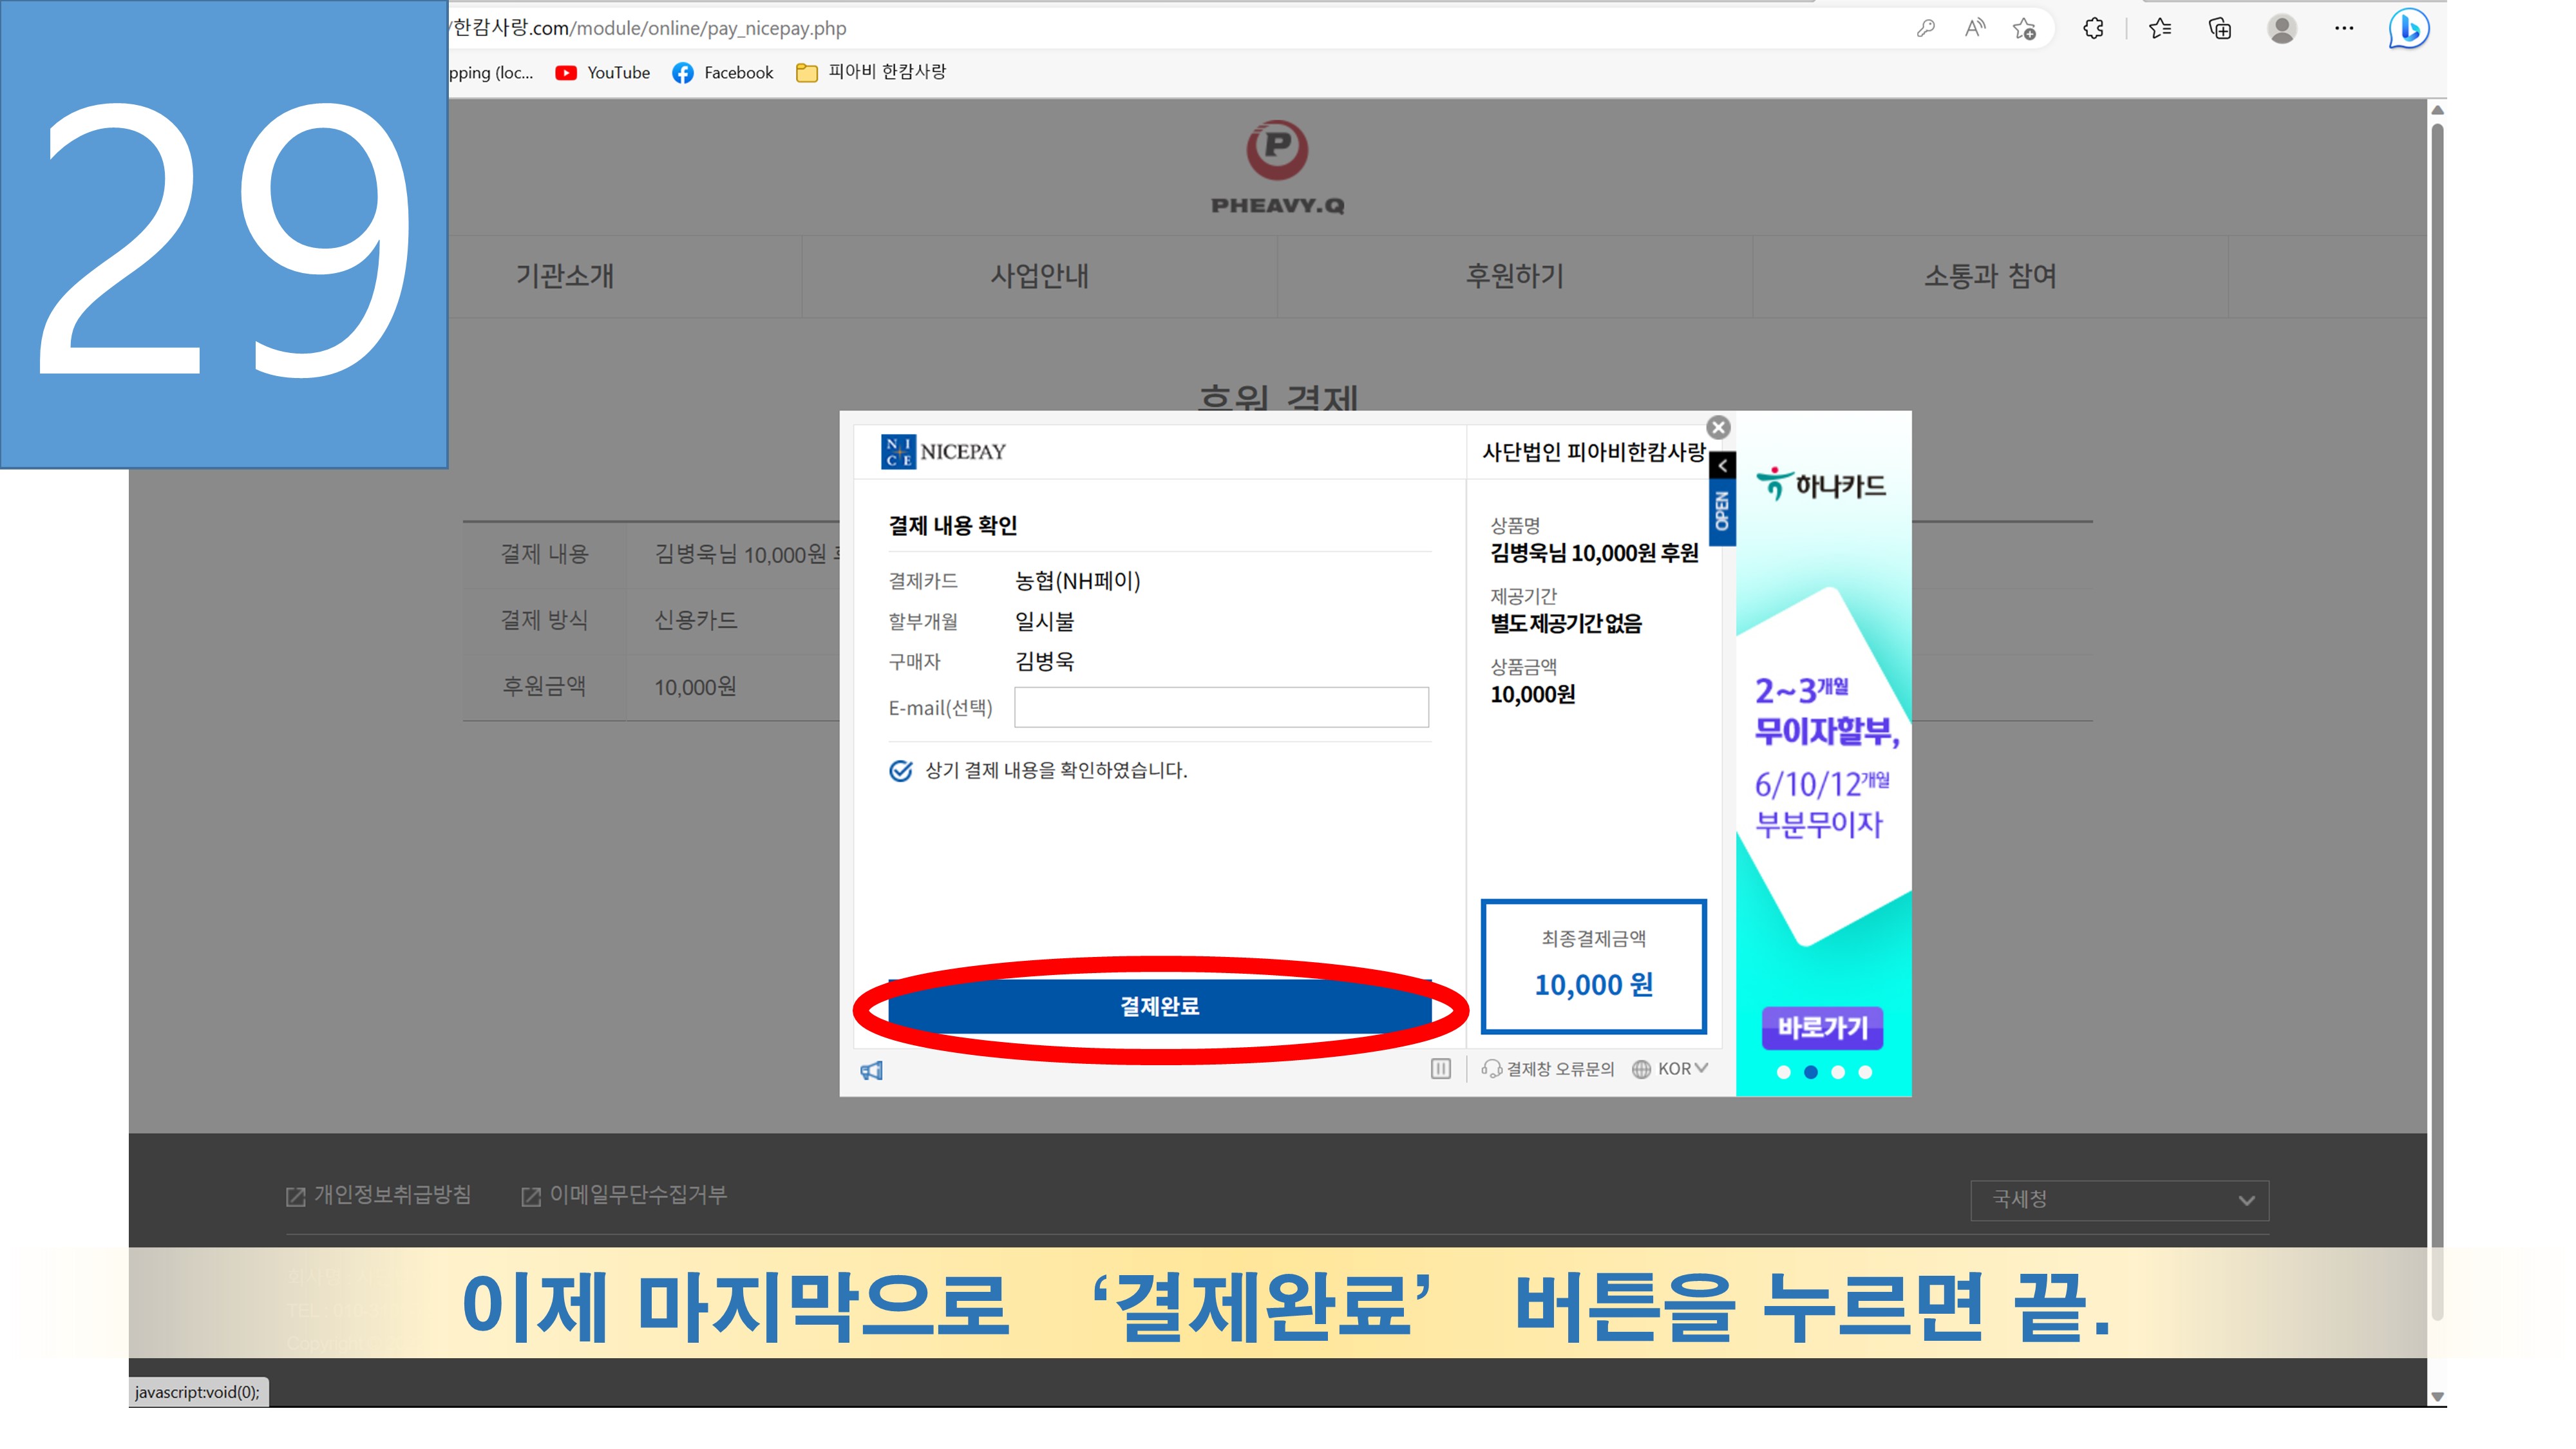2576x1449 pixels.
Task: Click the Bing Copilot sidebar icon
Action: (x=2409, y=29)
